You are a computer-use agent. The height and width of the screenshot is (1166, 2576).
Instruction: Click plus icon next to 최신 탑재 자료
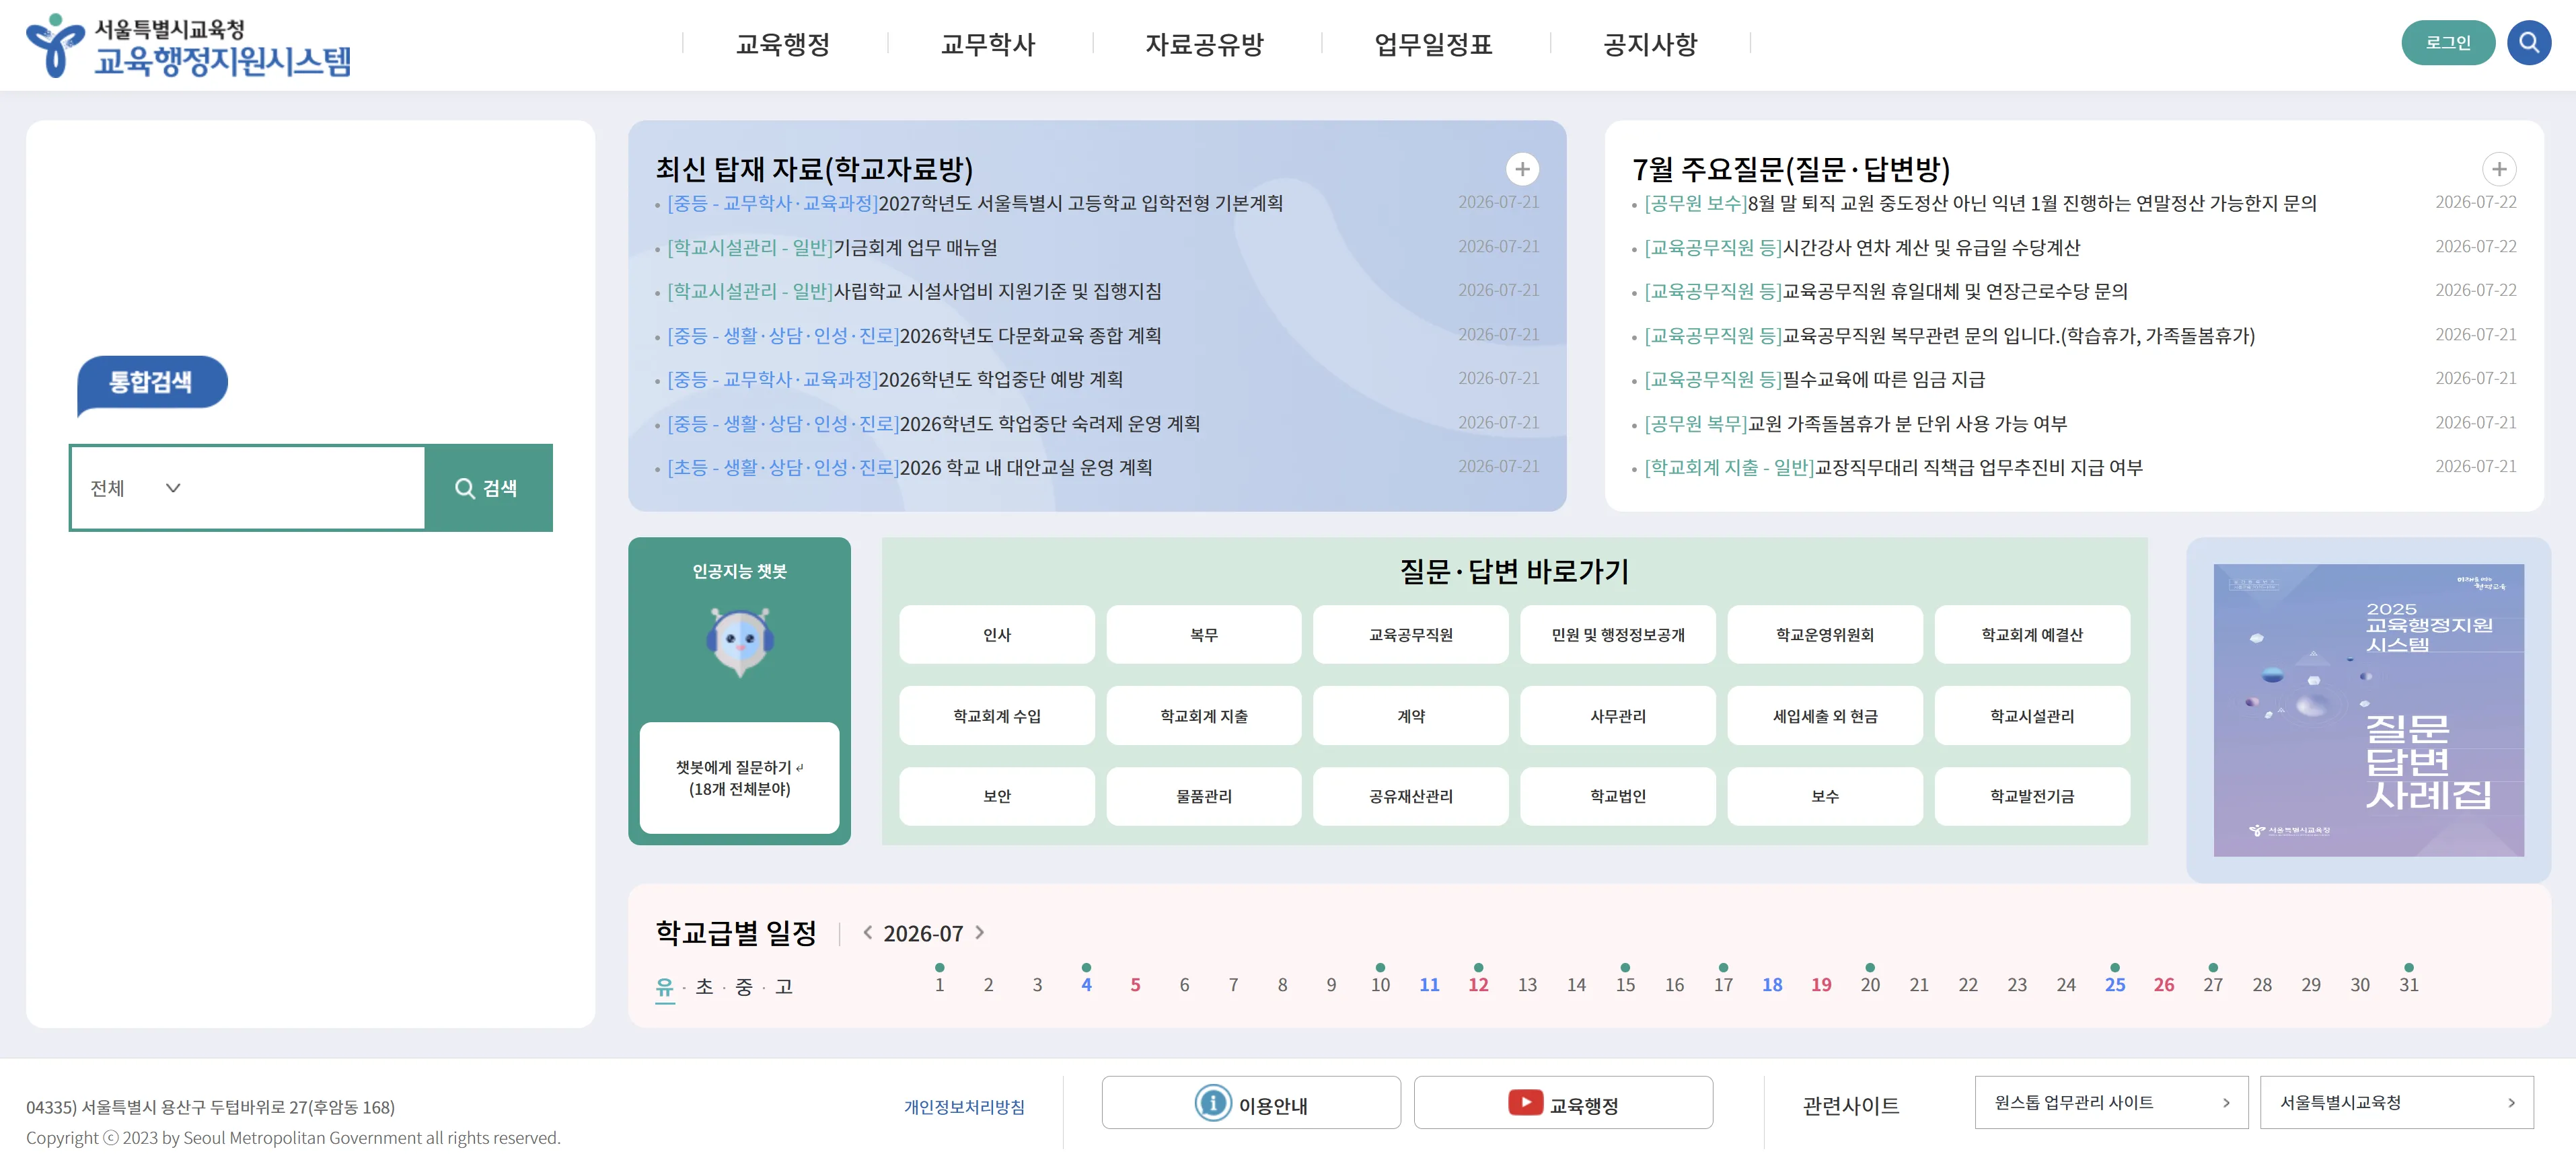point(1522,169)
